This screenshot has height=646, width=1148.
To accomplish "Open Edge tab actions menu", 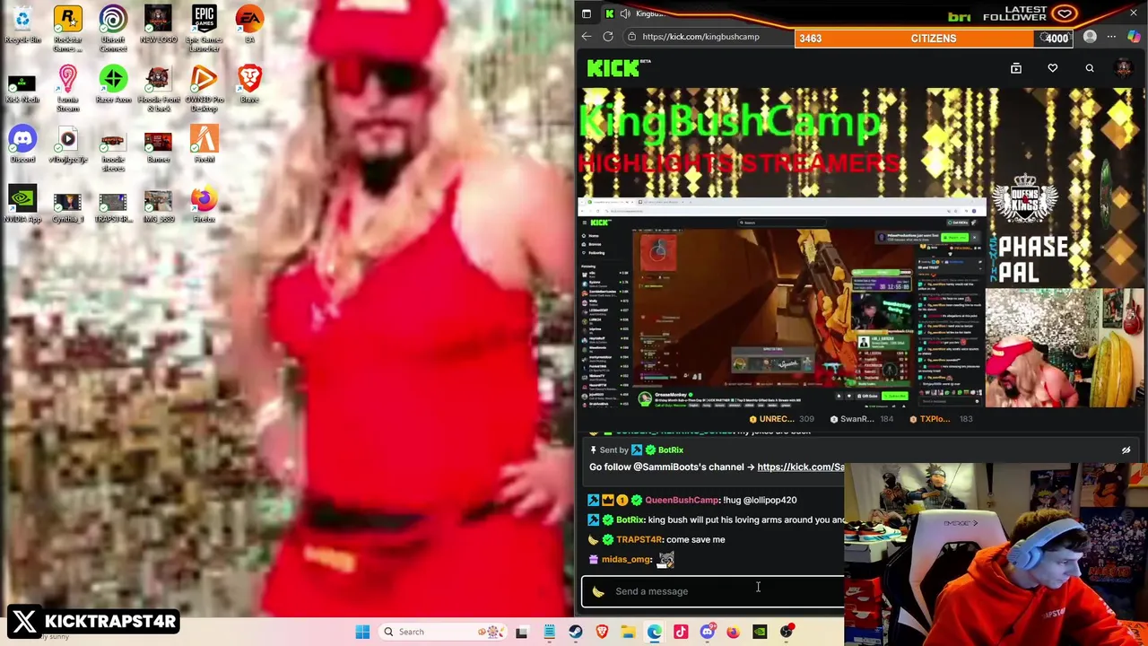I will click(x=587, y=13).
